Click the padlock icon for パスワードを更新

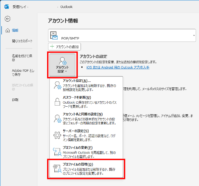point(57,102)
